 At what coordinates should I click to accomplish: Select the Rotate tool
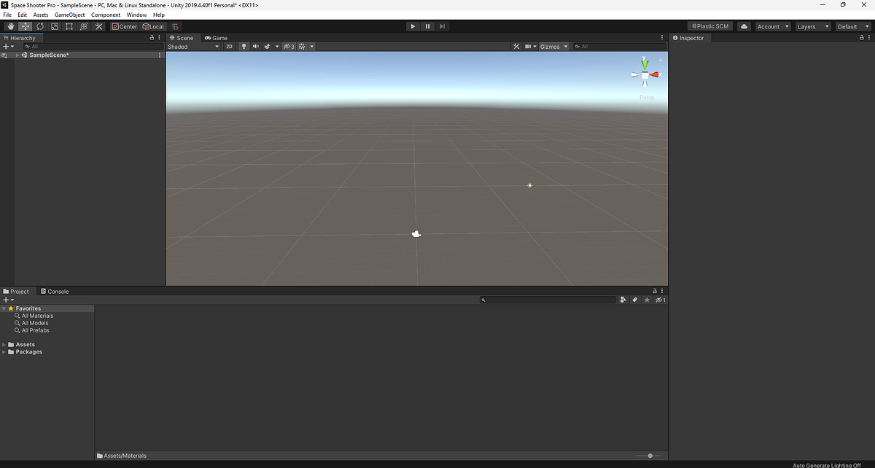point(40,26)
